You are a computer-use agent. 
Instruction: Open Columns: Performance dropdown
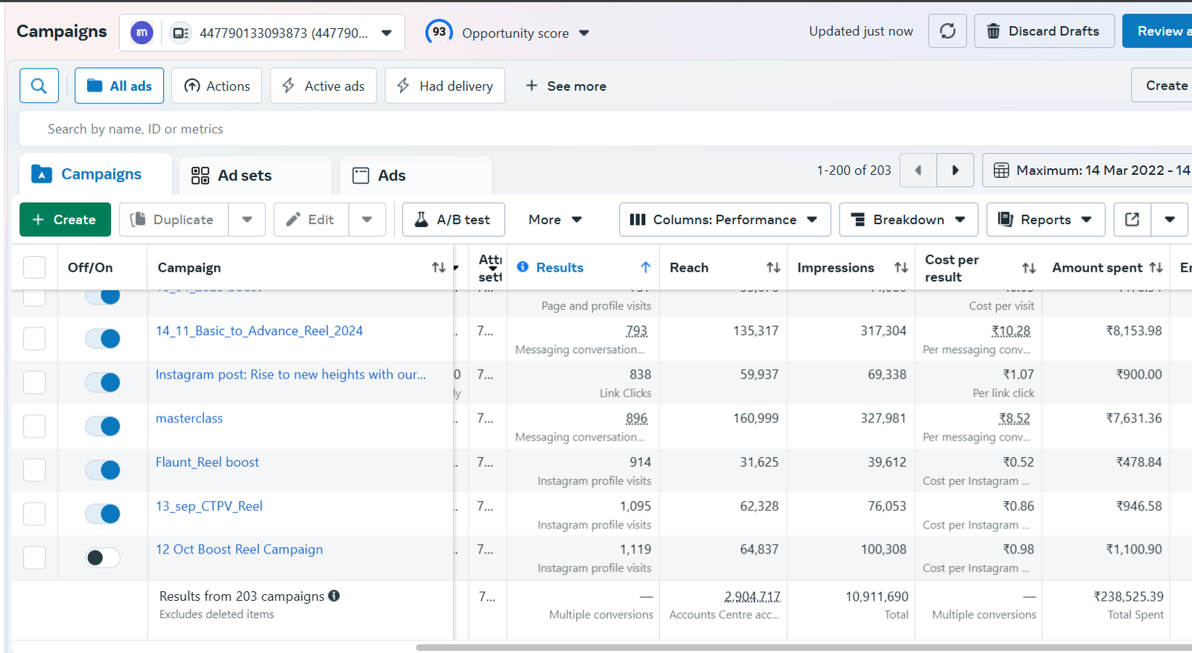pyautogui.click(x=725, y=220)
